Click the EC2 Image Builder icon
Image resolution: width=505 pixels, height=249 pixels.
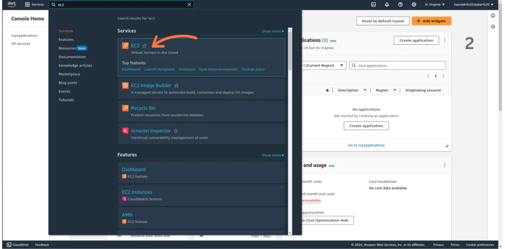(125, 85)
